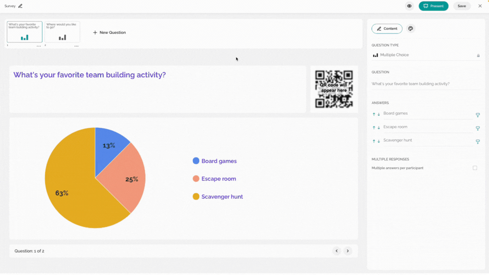Screen dimensions: 489x275
Task: Go to previous question with left chevron
Action: (337, 251)
